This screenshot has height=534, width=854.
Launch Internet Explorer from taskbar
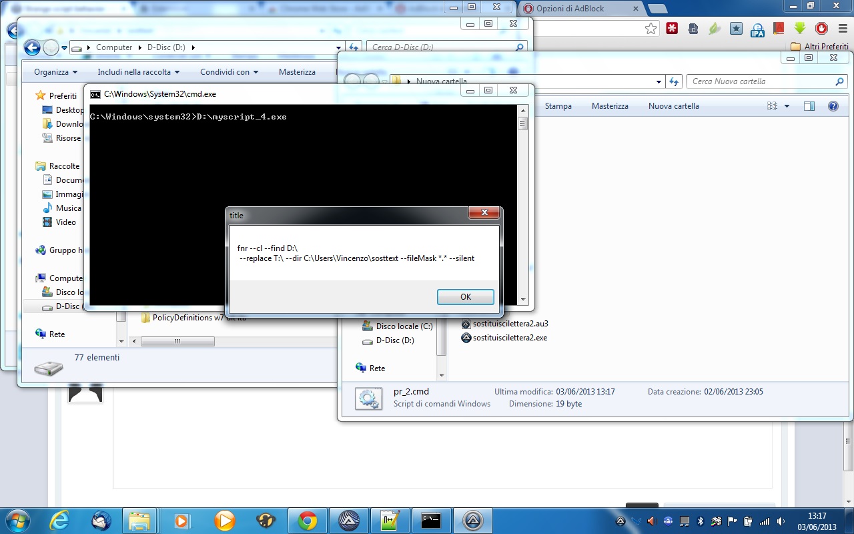click(x=60, y=521)
